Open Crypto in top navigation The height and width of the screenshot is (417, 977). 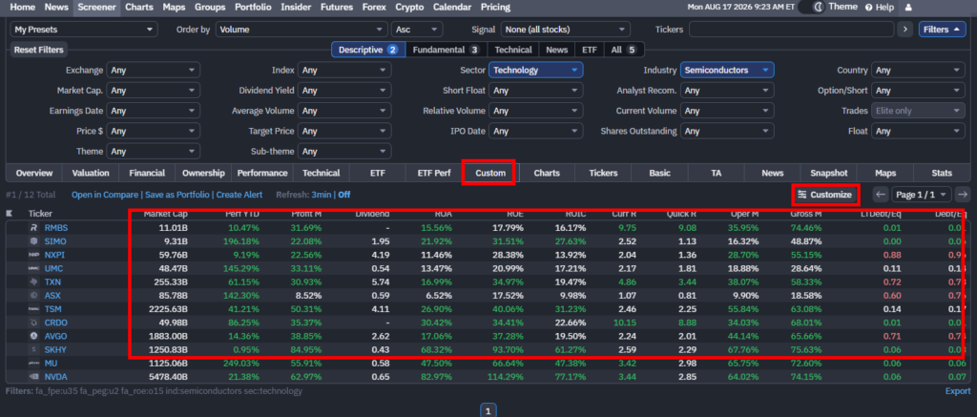pos(409,8)
